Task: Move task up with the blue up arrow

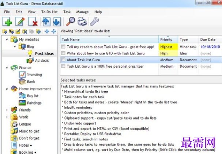Action: click(46, 22)
